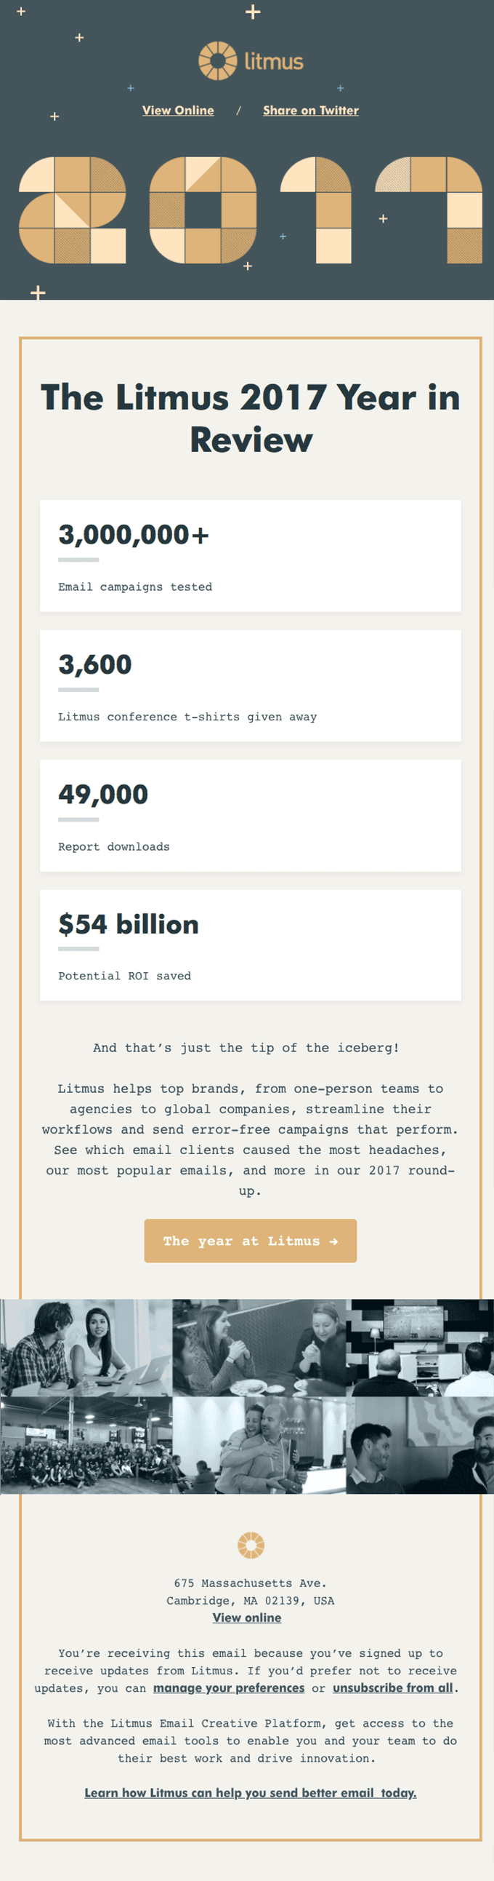Click the footer "View online" link
494x1881 pixels.
click(247, 1618)
